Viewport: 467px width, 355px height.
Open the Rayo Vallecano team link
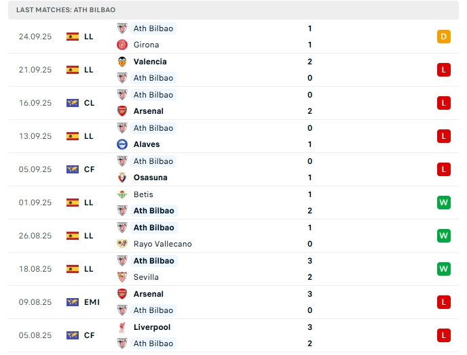tap(162, 244)
